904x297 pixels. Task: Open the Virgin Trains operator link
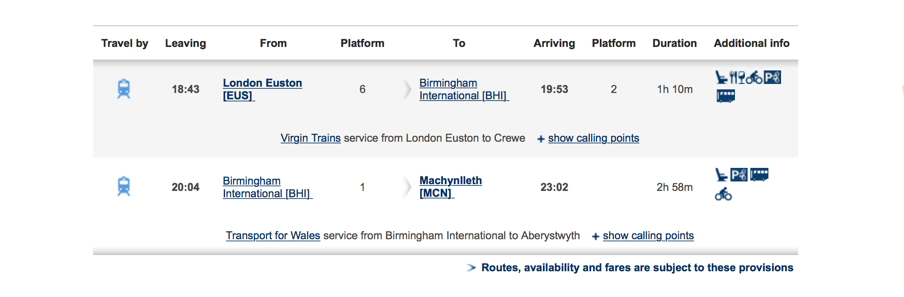[311, 138]
